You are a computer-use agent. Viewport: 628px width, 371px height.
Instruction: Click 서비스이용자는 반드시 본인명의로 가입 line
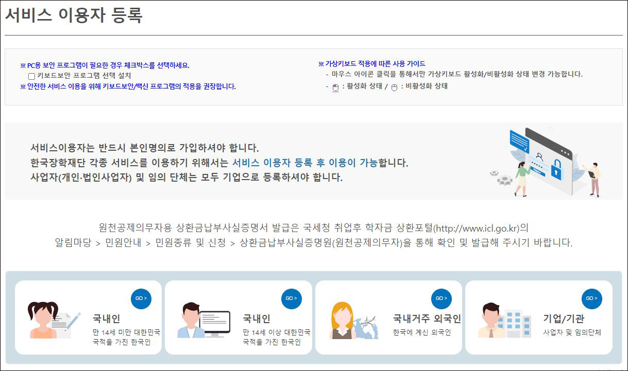coord(145,148)
